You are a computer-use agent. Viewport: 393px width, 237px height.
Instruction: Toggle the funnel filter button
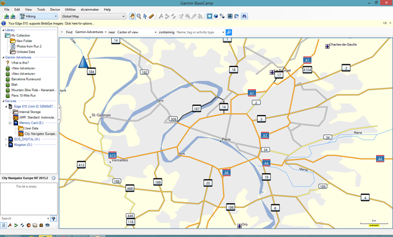53,218
